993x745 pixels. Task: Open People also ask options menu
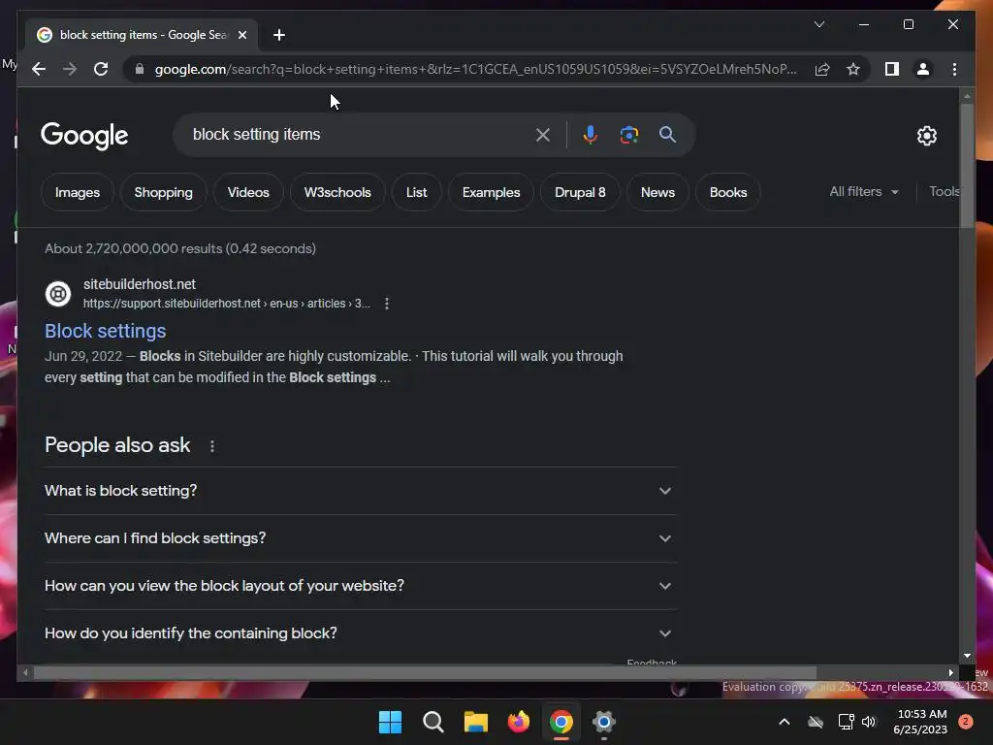point(212,446)
